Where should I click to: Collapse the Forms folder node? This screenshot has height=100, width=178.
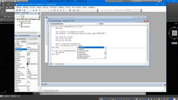tap(18, 25)
